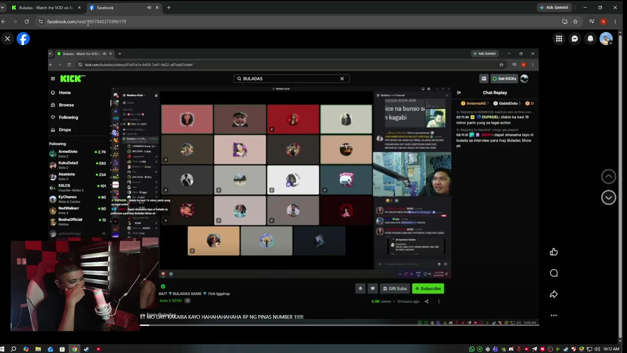Go to the next reel
Screen dimensions: 627x353
[x=608, y=197]
